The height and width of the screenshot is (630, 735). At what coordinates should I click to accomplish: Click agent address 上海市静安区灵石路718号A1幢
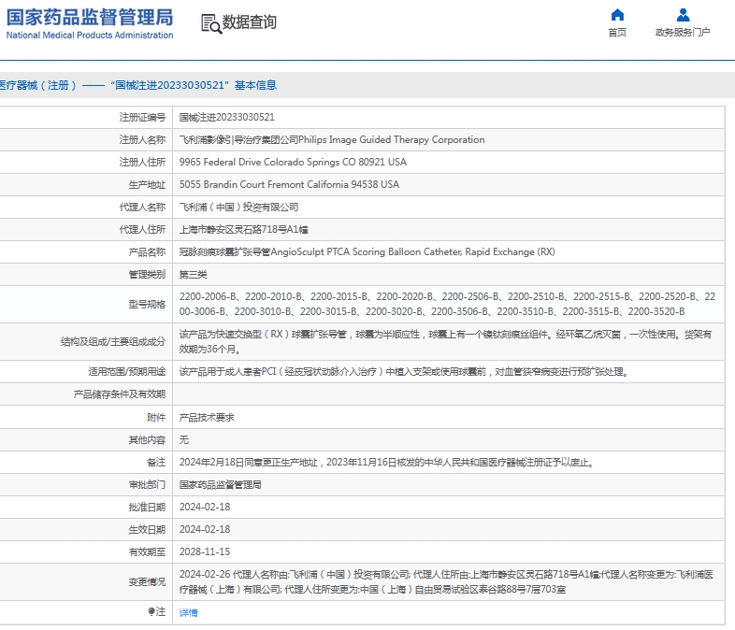244,230
